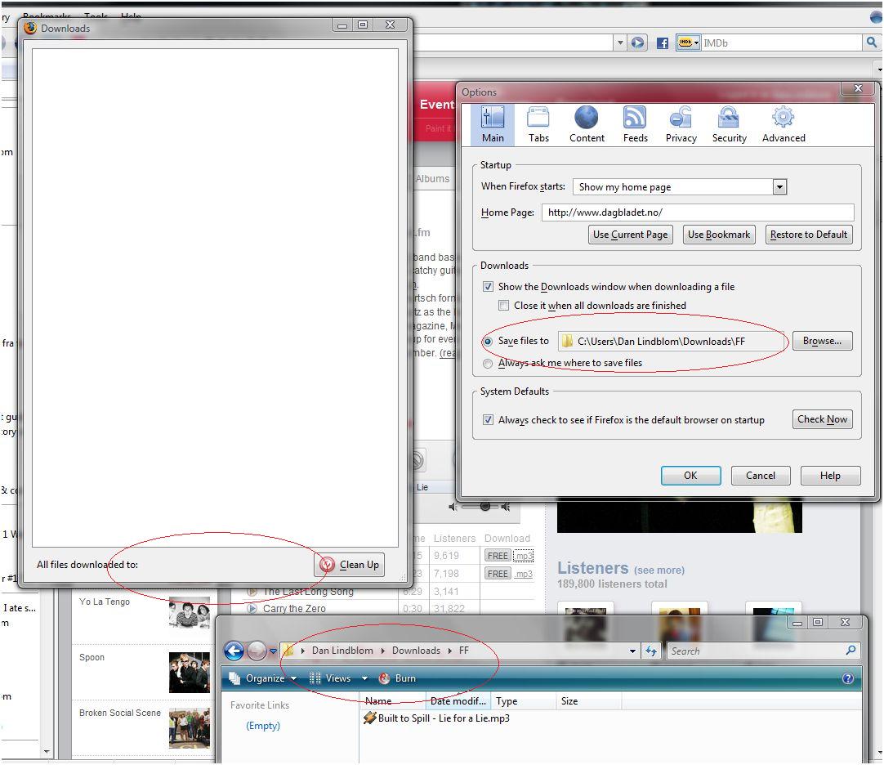Screen dimensions: 884x765
Task: Cancel the Options dialog
Action: point(761,476)
